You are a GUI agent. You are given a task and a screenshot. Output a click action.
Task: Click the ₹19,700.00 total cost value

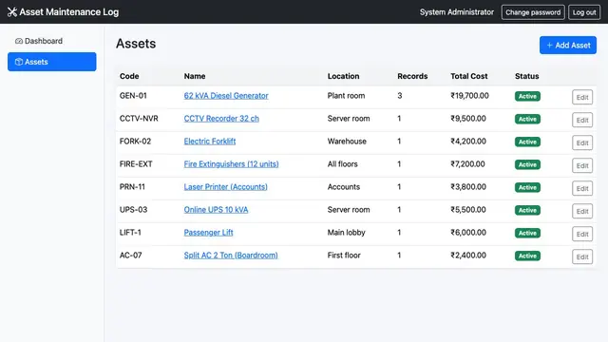(469, 96)
